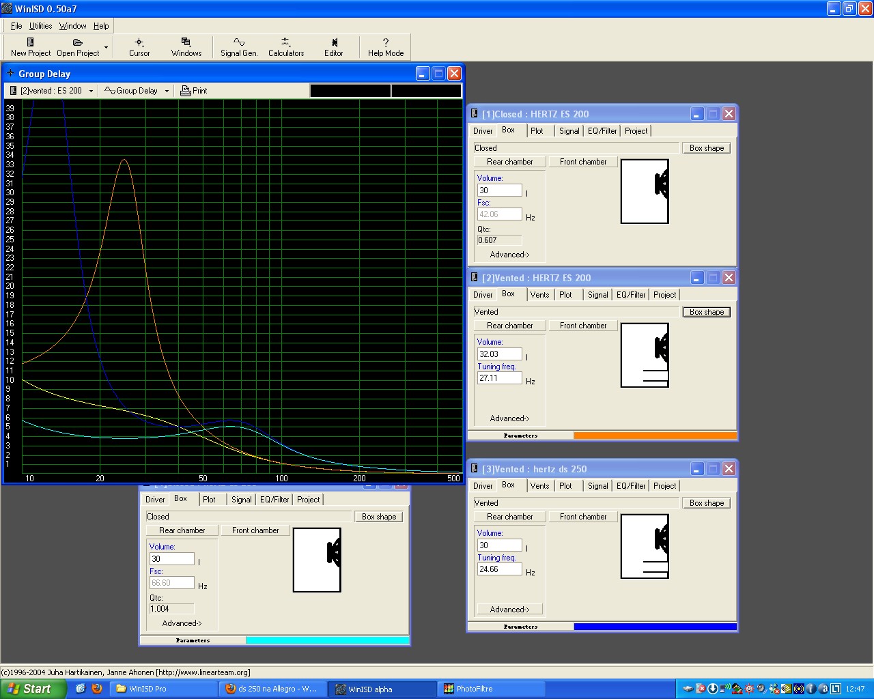Screen dimensions: 874x699
Task: Click Advanced-> in Closed HERTZ ES 200 window
Action: (509, 255)
